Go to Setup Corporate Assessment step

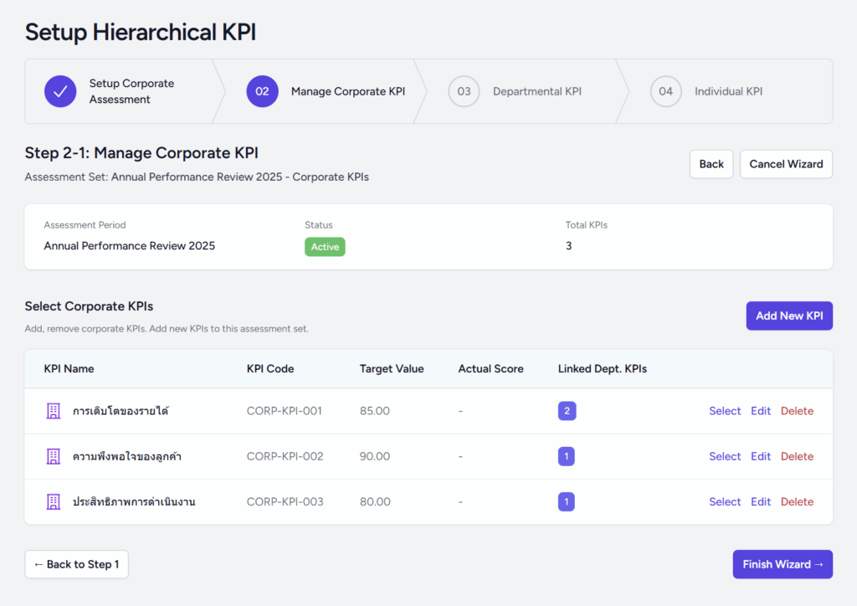(131, 91)
